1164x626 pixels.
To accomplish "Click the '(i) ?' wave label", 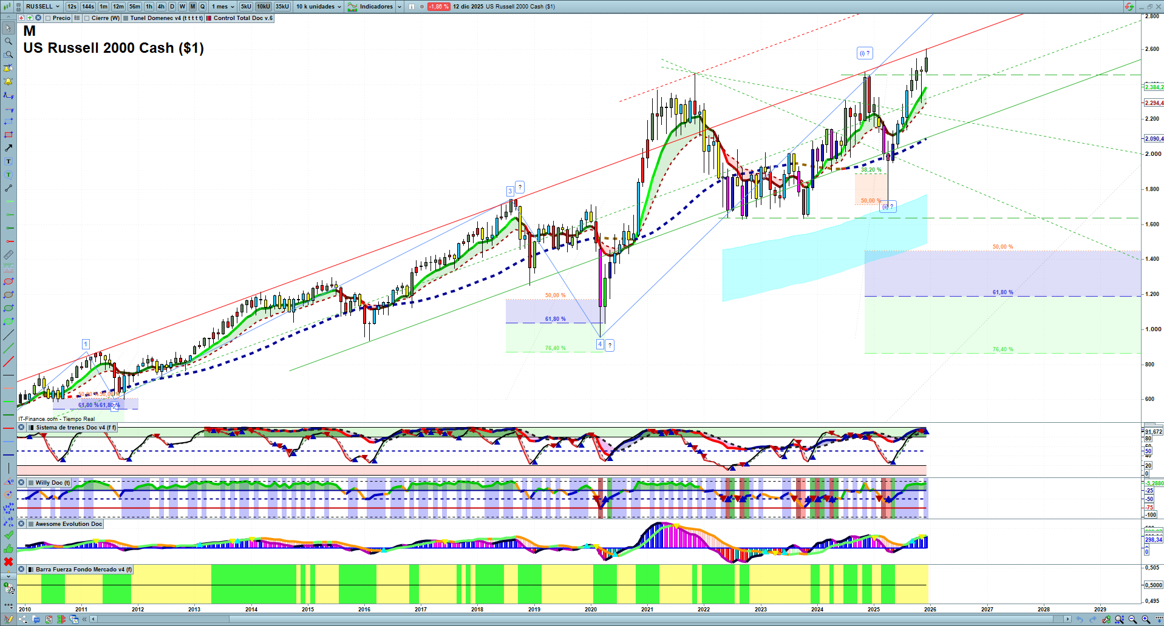I will tap(865, 53).
